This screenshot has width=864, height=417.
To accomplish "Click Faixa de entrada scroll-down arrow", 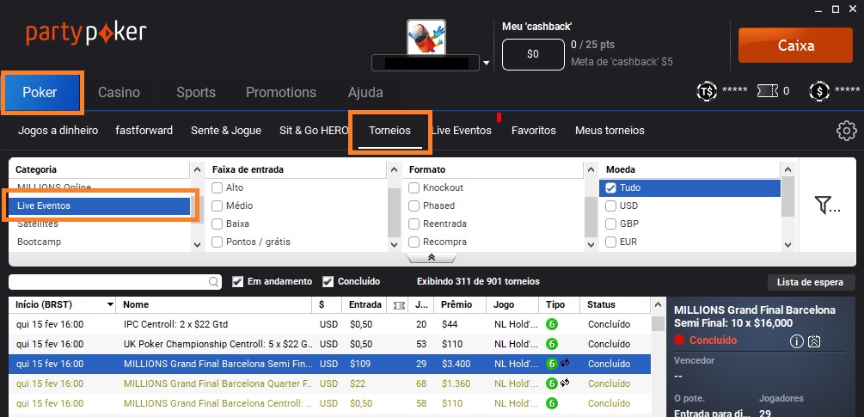I will coord(394,244).
